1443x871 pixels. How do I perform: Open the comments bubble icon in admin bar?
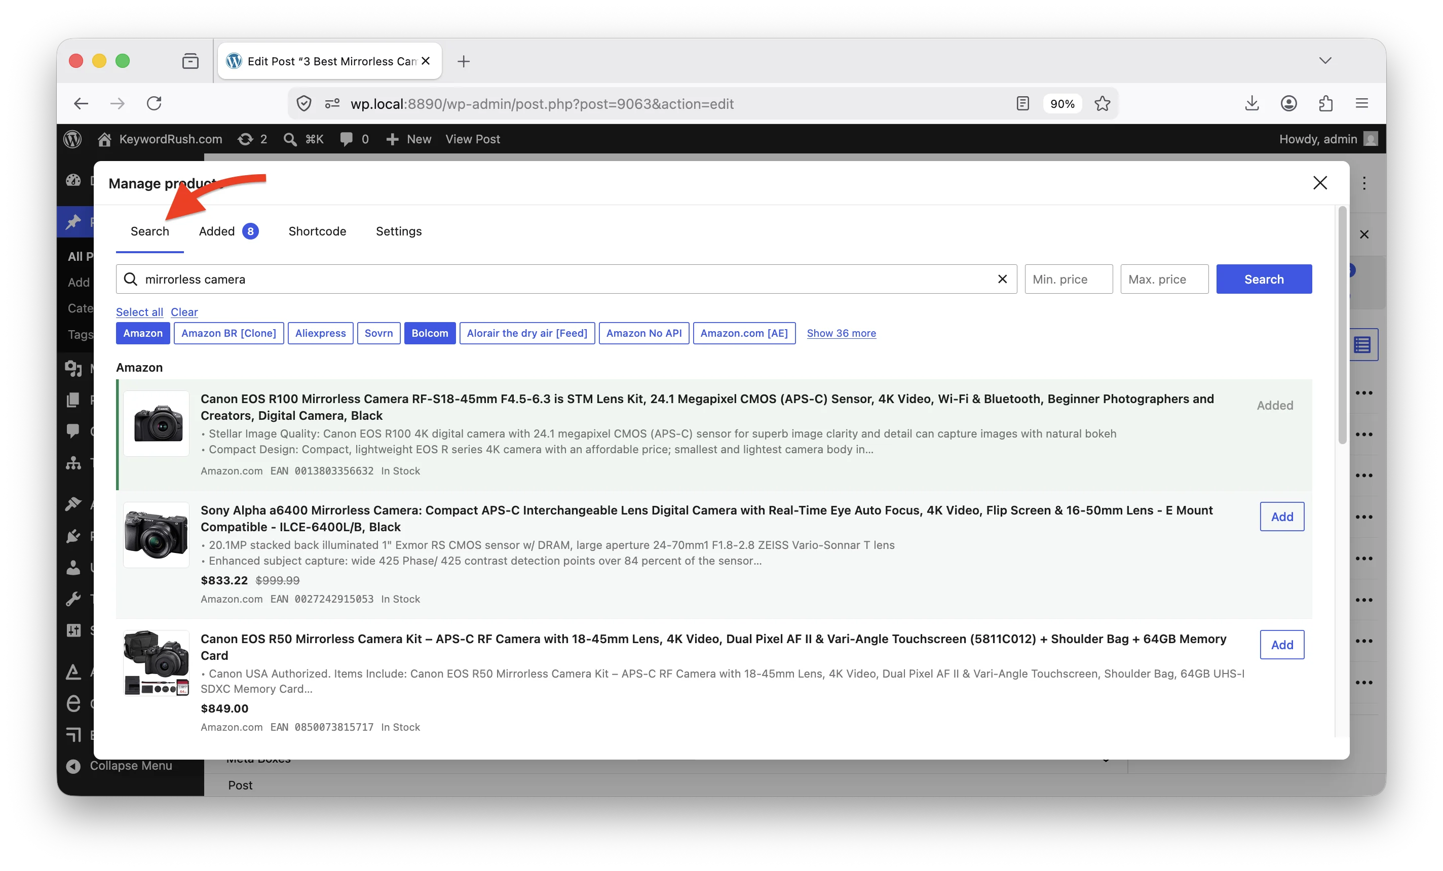346,139
